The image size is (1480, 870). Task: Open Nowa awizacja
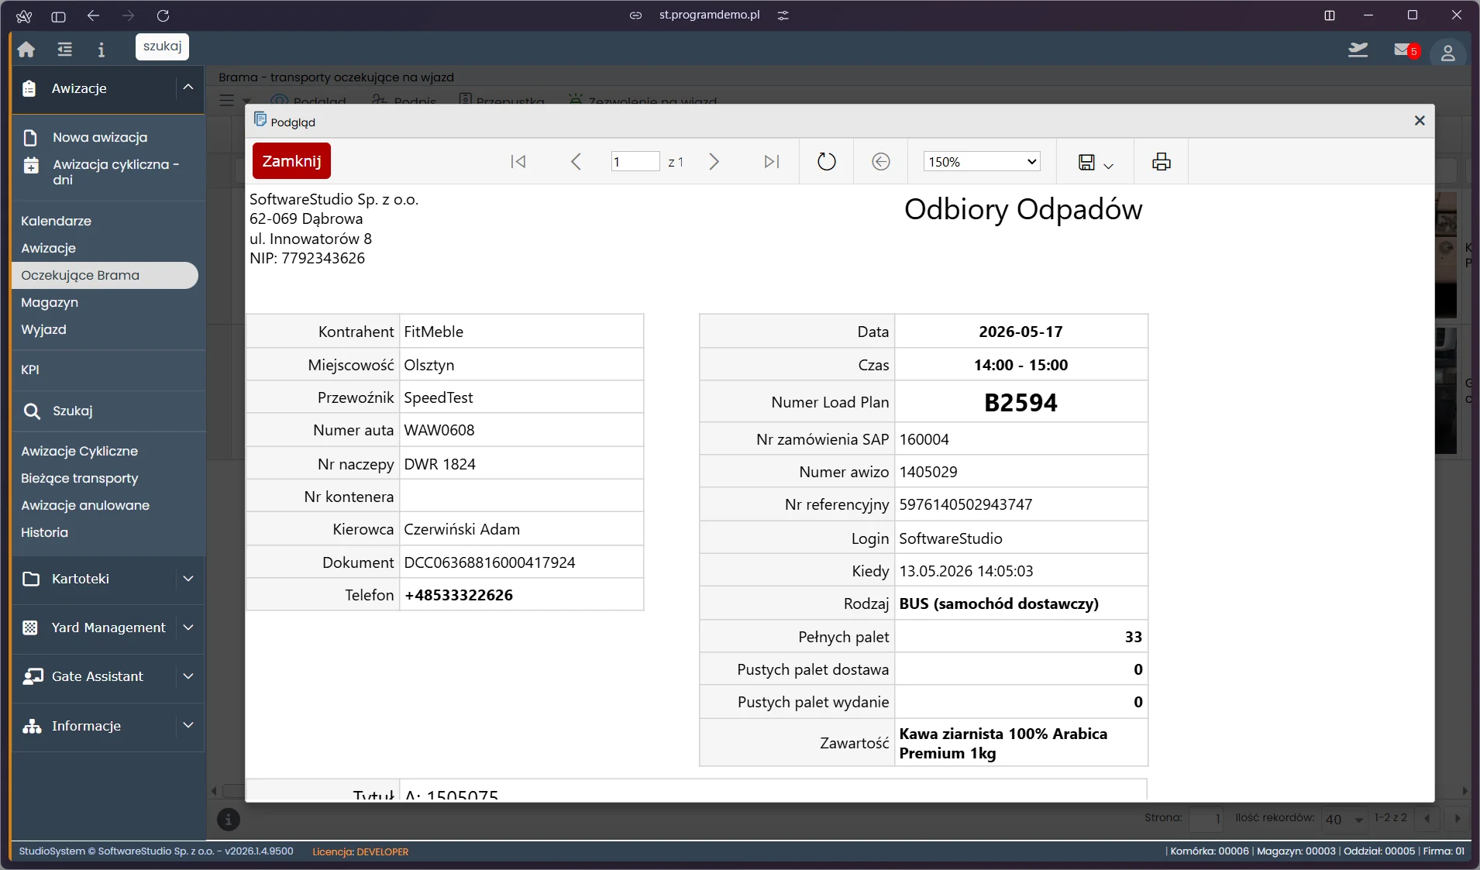[x=100, y=137]
